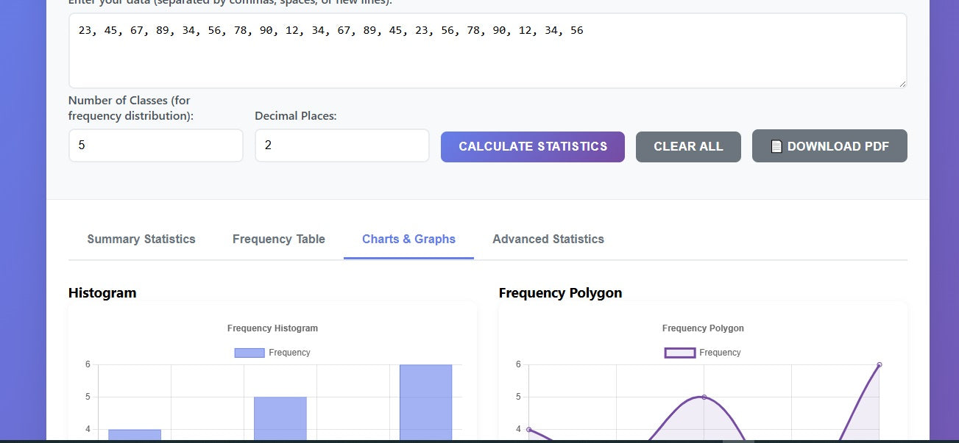Click inside the Number of Classes field
This screenshot has height=443, width=959.
tap(155, 145)
